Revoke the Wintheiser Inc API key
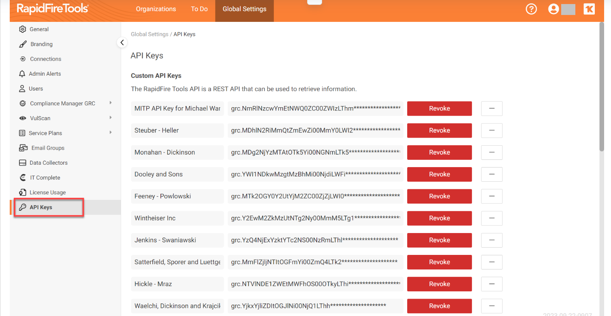611x316 pixels. pos(439,218)
